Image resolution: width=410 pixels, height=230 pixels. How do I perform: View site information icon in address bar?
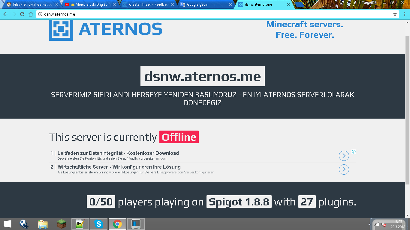coord(40,14)
